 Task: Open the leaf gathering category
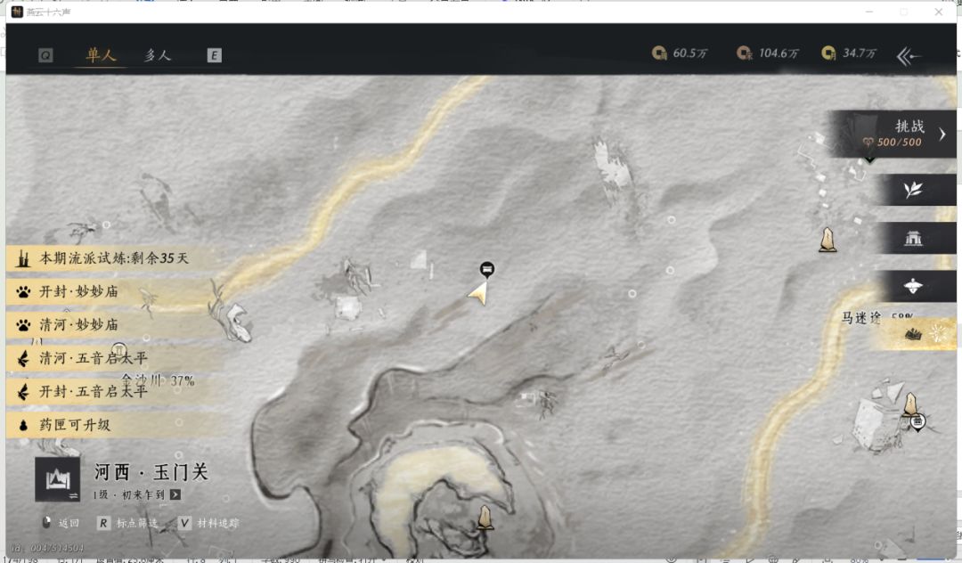point(913,190)
